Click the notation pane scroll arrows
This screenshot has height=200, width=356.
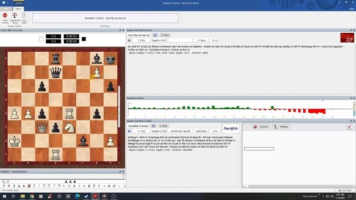click(123, 176)
